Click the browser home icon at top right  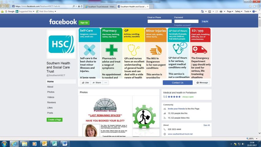tap(250, 6)
